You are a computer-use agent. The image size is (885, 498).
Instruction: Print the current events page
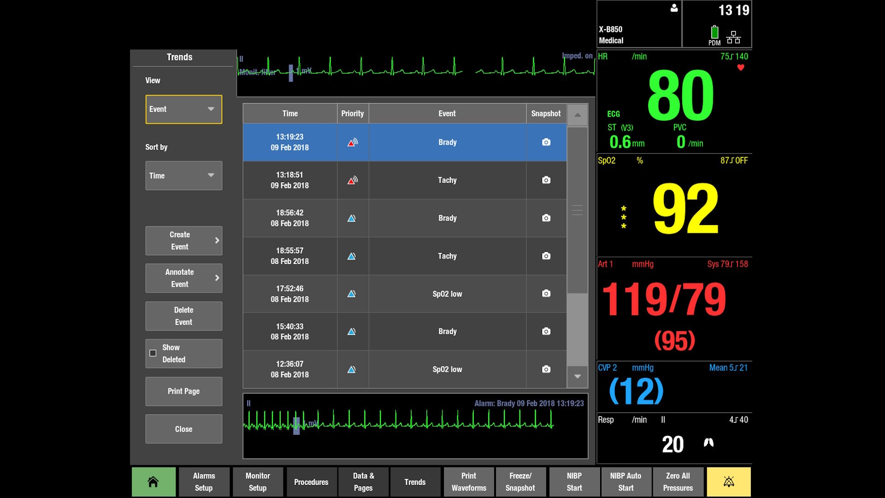pyautogui.click(x=184, y=391)
